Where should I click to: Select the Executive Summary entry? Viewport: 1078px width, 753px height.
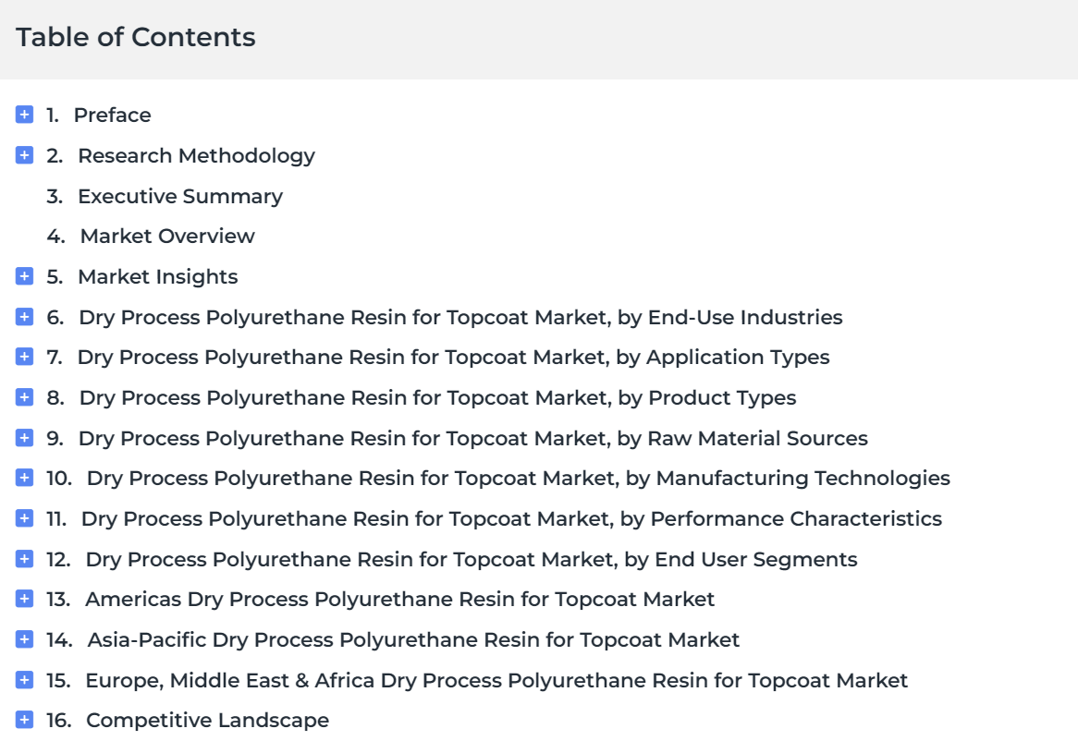click(180, 197)
